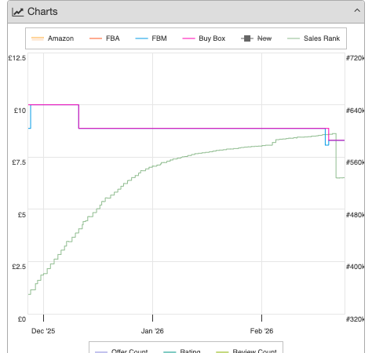372x353 pixels.
Task: Click the £5 price axis label
Action: [22, 215]
